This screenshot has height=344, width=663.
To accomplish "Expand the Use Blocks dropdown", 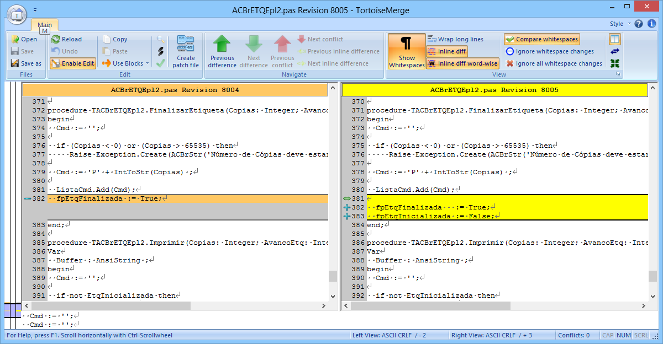I will click(148, 63).
